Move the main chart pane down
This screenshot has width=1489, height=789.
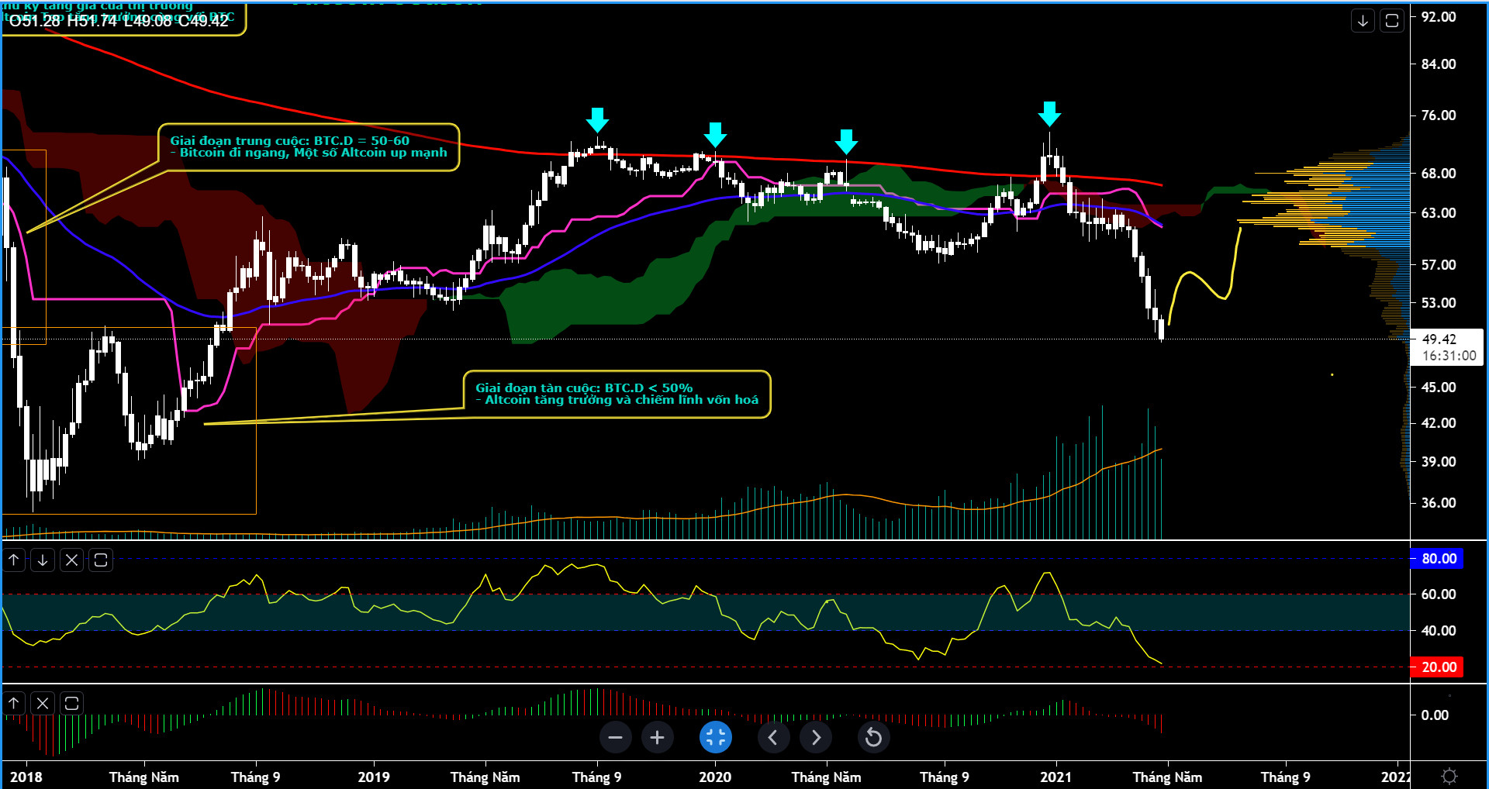[1363, 21]
